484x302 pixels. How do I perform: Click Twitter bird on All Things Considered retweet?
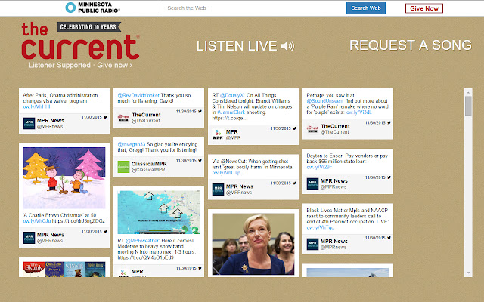[x=294, y=128]
